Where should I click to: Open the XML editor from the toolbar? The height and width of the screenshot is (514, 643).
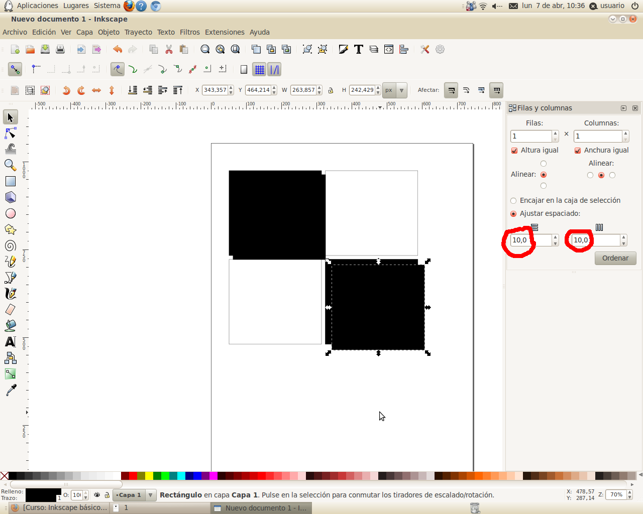pyautogui.click(x=388, y=49)
